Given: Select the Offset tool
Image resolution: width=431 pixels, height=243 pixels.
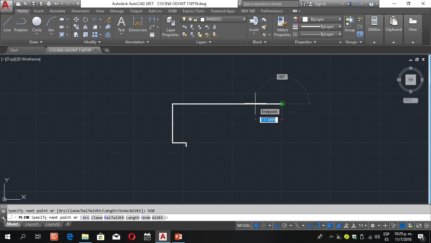Looking at the screenshot, I should (x=108, y=34).
